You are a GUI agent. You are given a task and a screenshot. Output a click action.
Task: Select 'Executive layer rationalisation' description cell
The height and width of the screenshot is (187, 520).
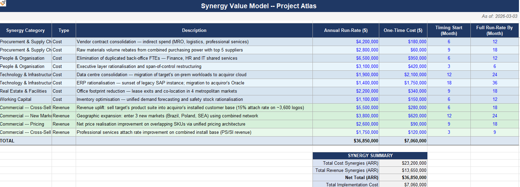tap(194, 67)
